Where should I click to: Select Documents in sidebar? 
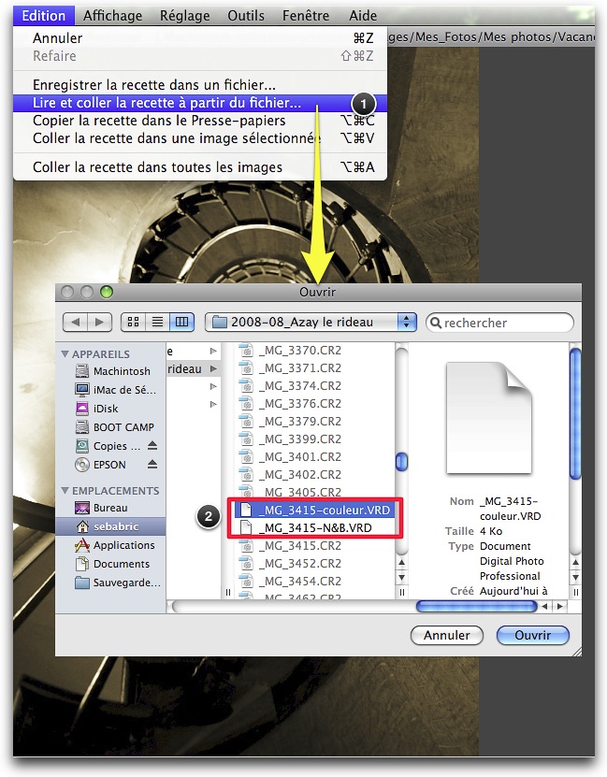pos(111,564)
